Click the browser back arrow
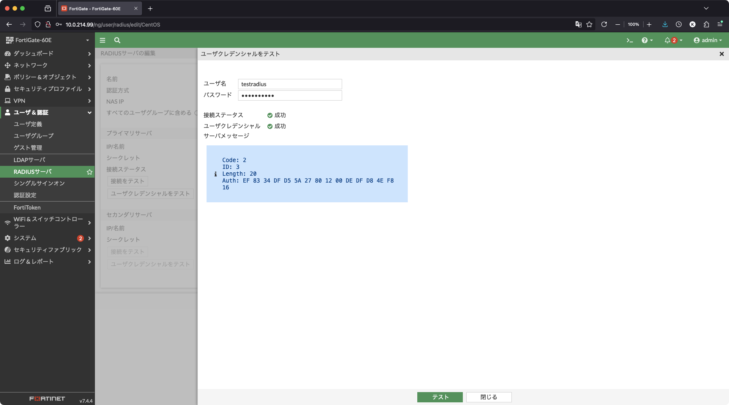 click(9, 24)
